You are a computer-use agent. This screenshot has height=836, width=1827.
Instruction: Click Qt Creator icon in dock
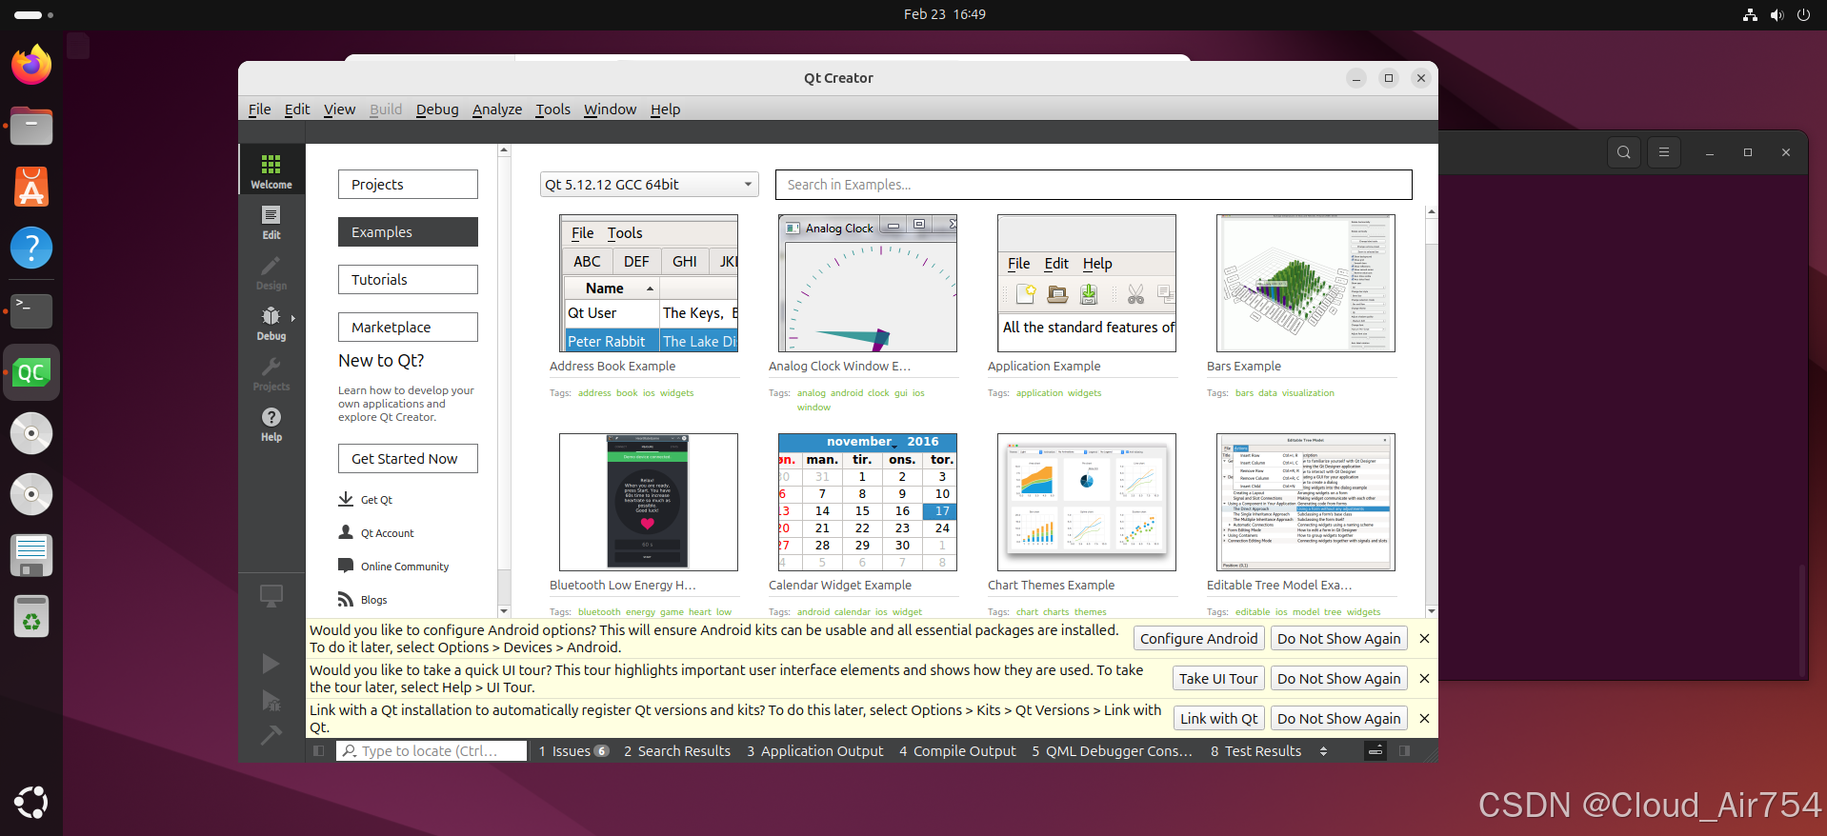(31, 372)
